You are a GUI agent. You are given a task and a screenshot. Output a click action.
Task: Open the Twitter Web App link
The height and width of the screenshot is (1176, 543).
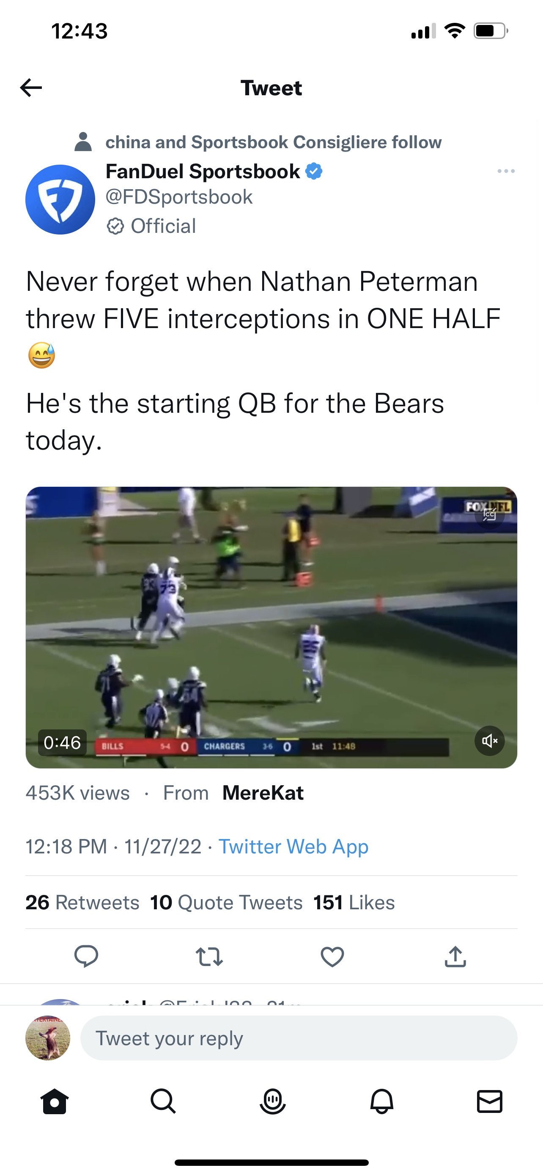click(293, 846)
